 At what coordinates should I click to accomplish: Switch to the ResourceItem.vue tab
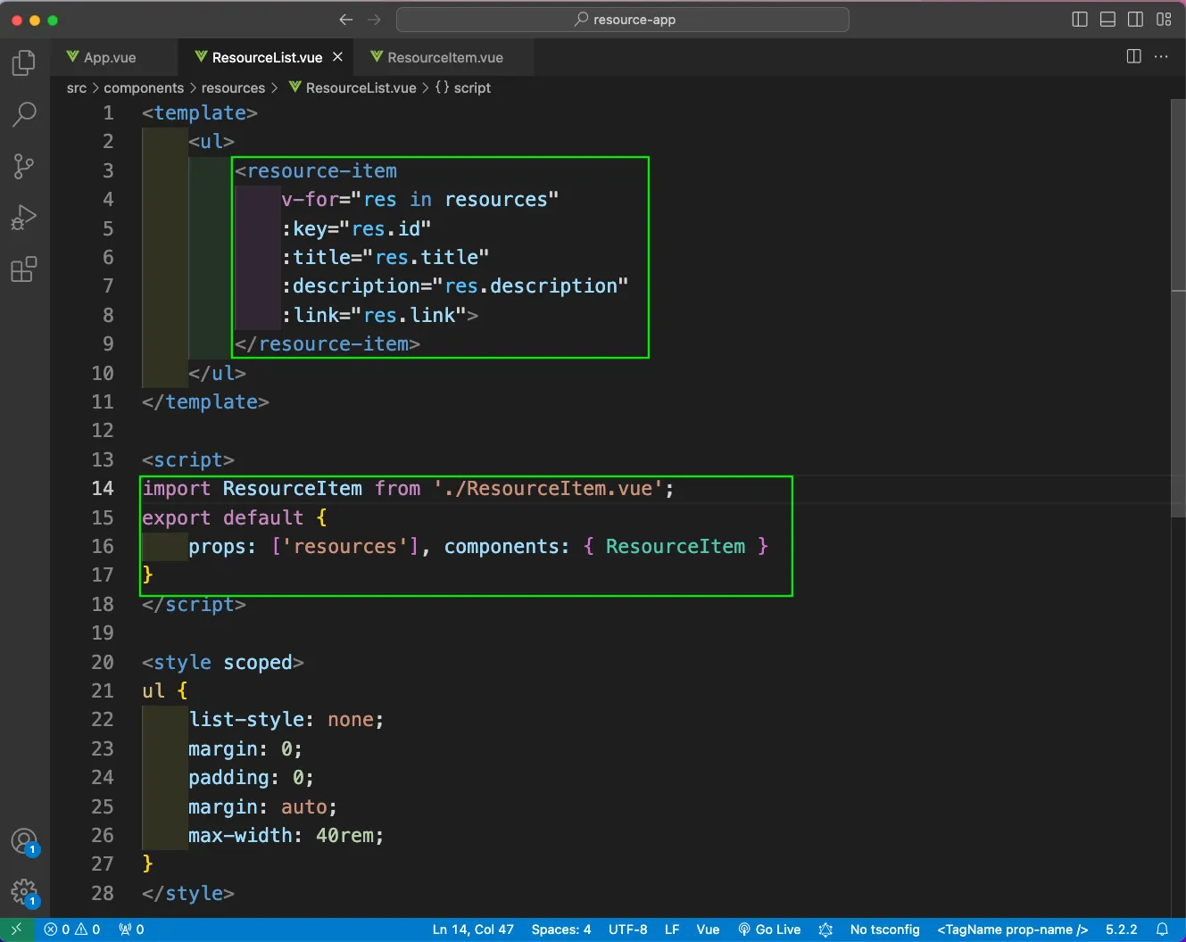445,57
